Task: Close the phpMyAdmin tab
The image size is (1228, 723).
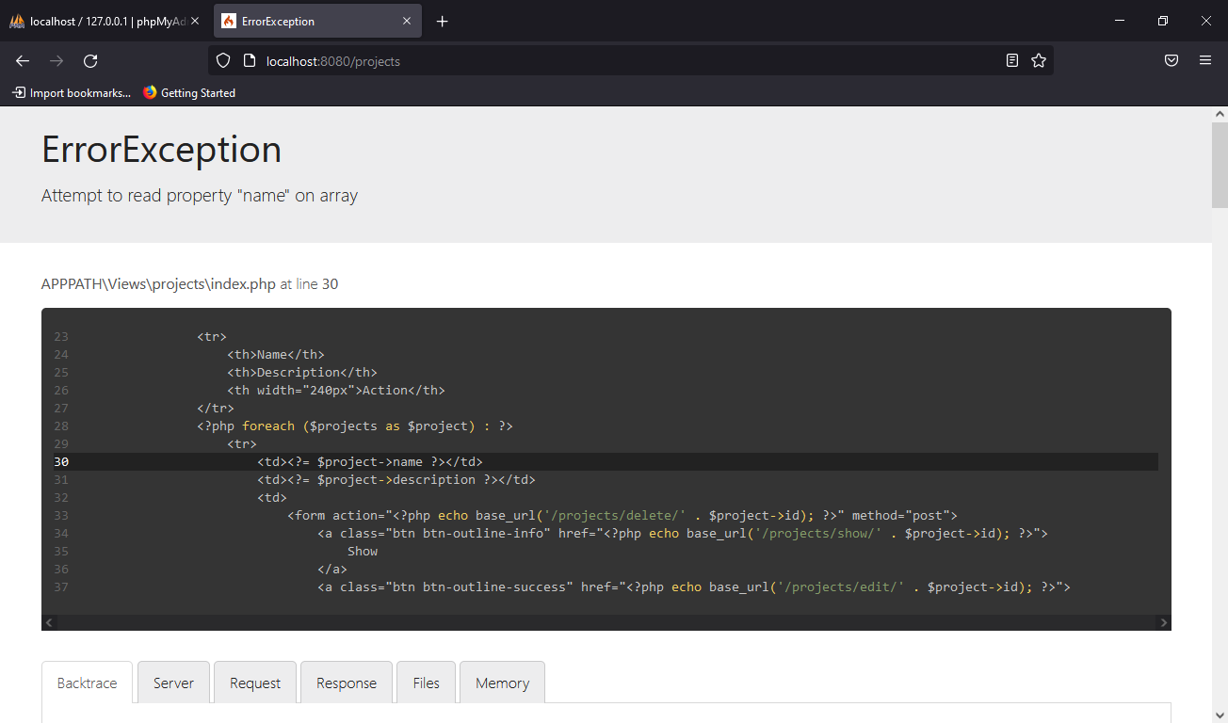Action: [195, 21]
